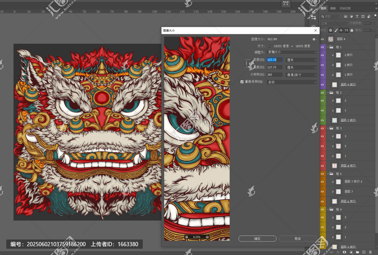This screenshot has height=255, width=378.
Task: Hide group 组 2
Action: [x=322, y=92]
